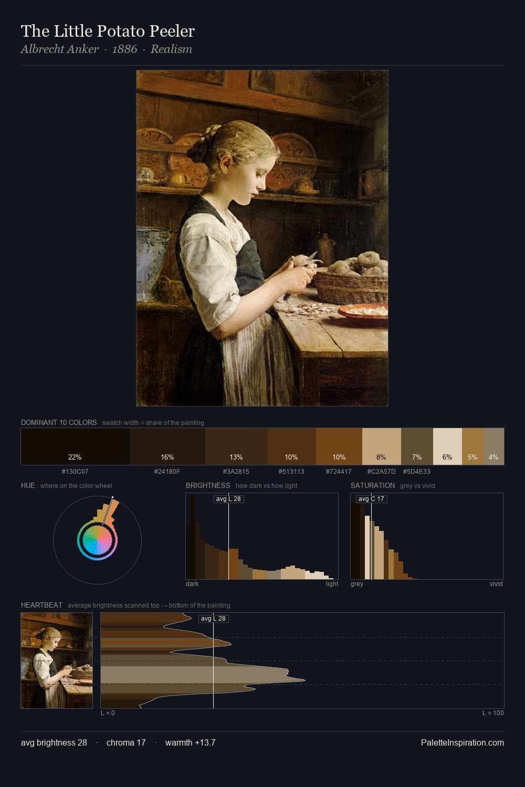Pick the 5% ochre swatch
Screen dimensions: 525x787
(x=473, y=446)
